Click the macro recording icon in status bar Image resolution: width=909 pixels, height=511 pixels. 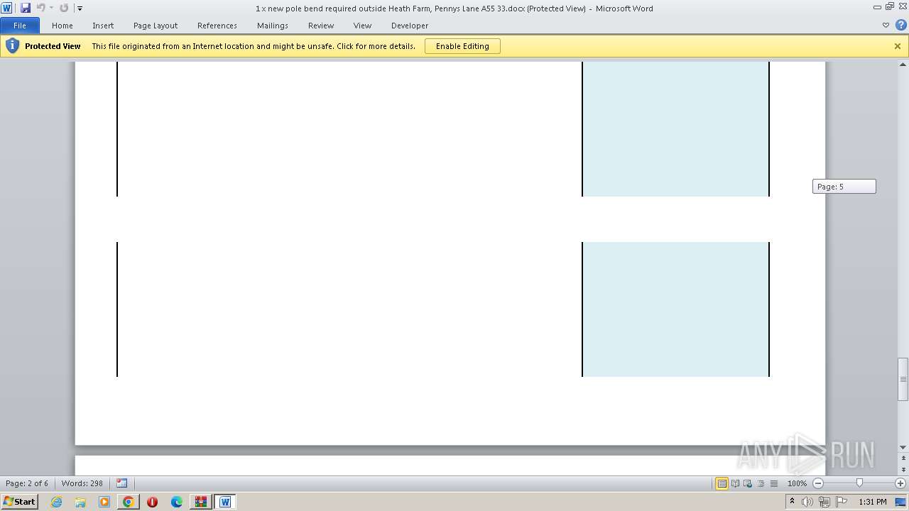pyautogui.click(x=122, y=483)
